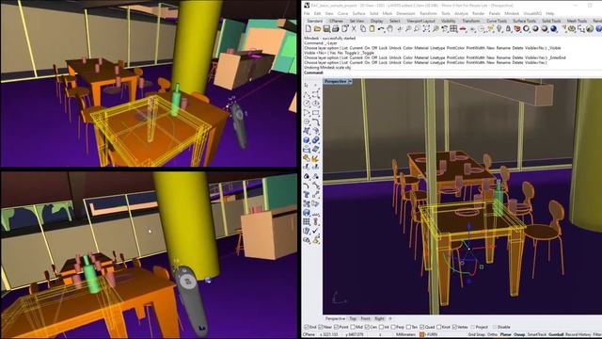Toggle the Point osnap checkbox
This screenshot has height=339, width=602.
coord(337,327)
